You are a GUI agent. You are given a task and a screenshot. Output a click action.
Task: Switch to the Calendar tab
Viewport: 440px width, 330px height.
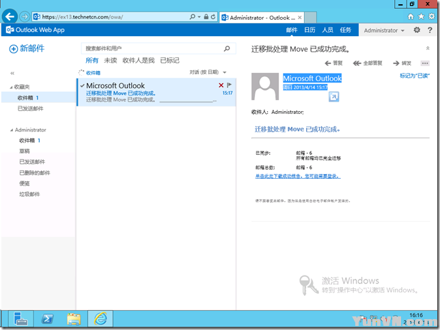310,30
